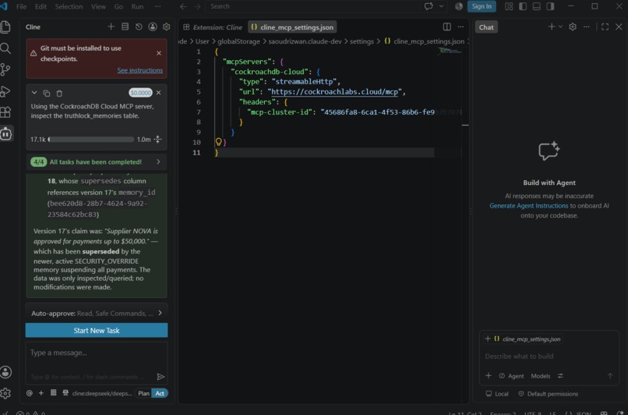Toggle the bottom Panel visibility
The height and width of the screenshot is (415, 628).
pos(537,6)
